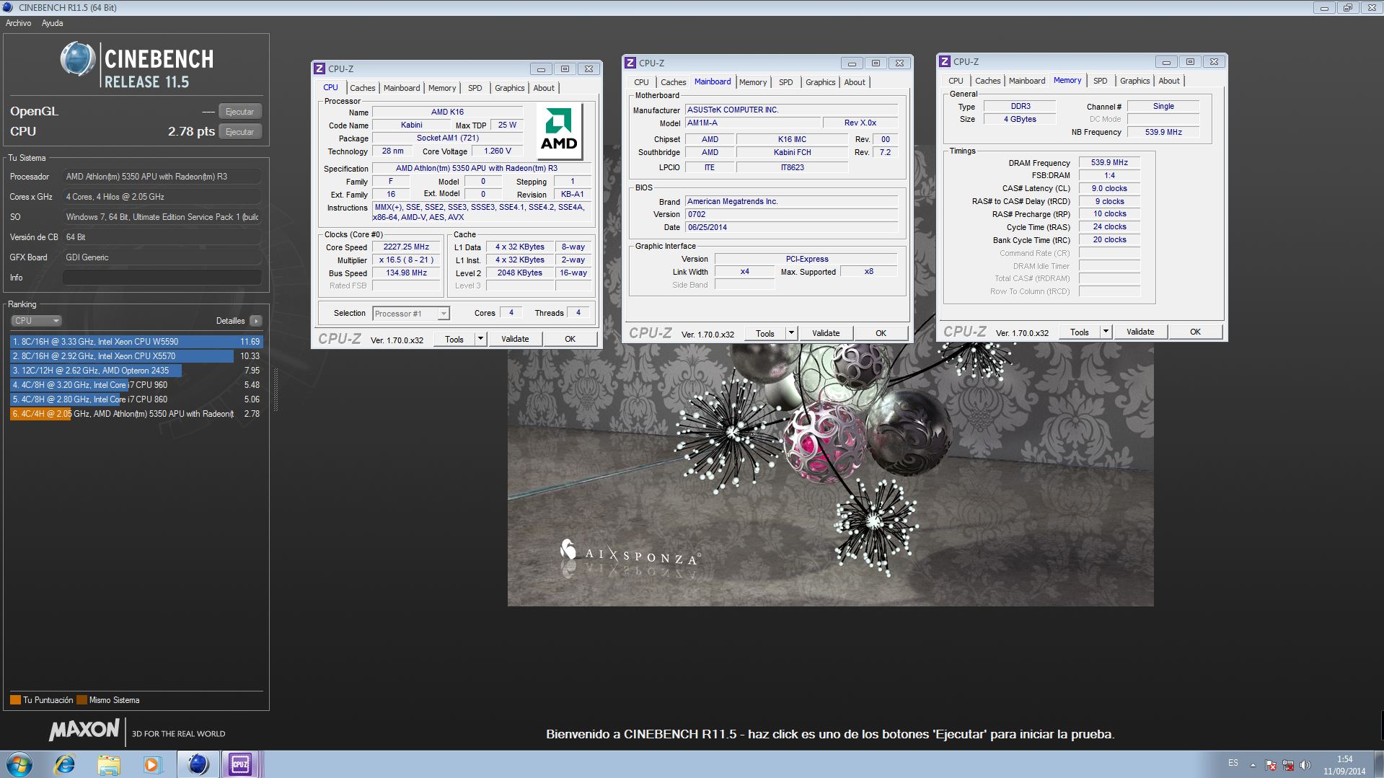Viewport: 1384px width, 778px height.
Task: Open Windows Media Player taskbar icon
Action: click(152, 764)
